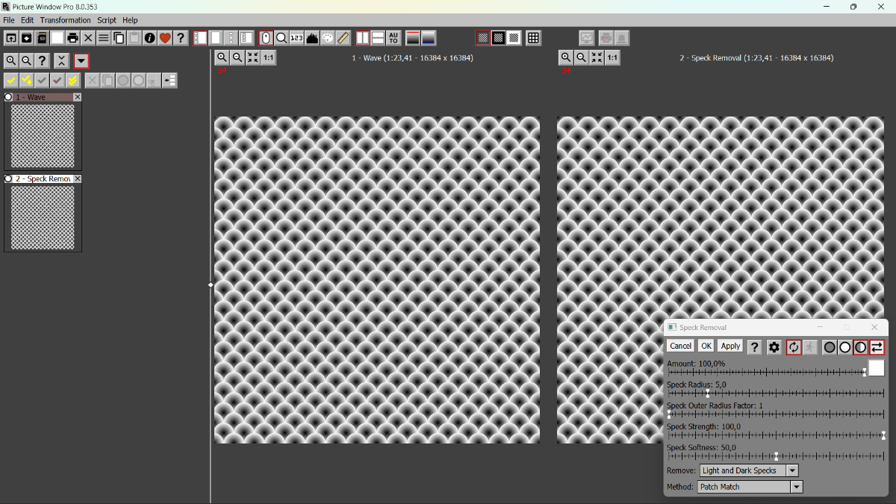
Task: Expand the Remove dropdown list
Action: [792, 470]
